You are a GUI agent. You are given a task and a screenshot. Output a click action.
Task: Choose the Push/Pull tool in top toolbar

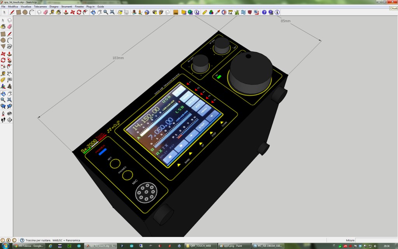66,12
